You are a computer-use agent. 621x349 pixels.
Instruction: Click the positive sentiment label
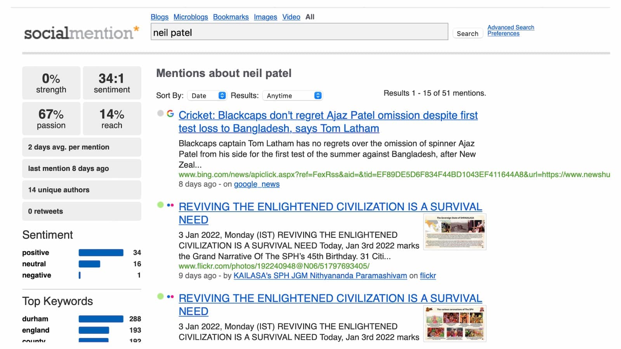click(36, 252)
